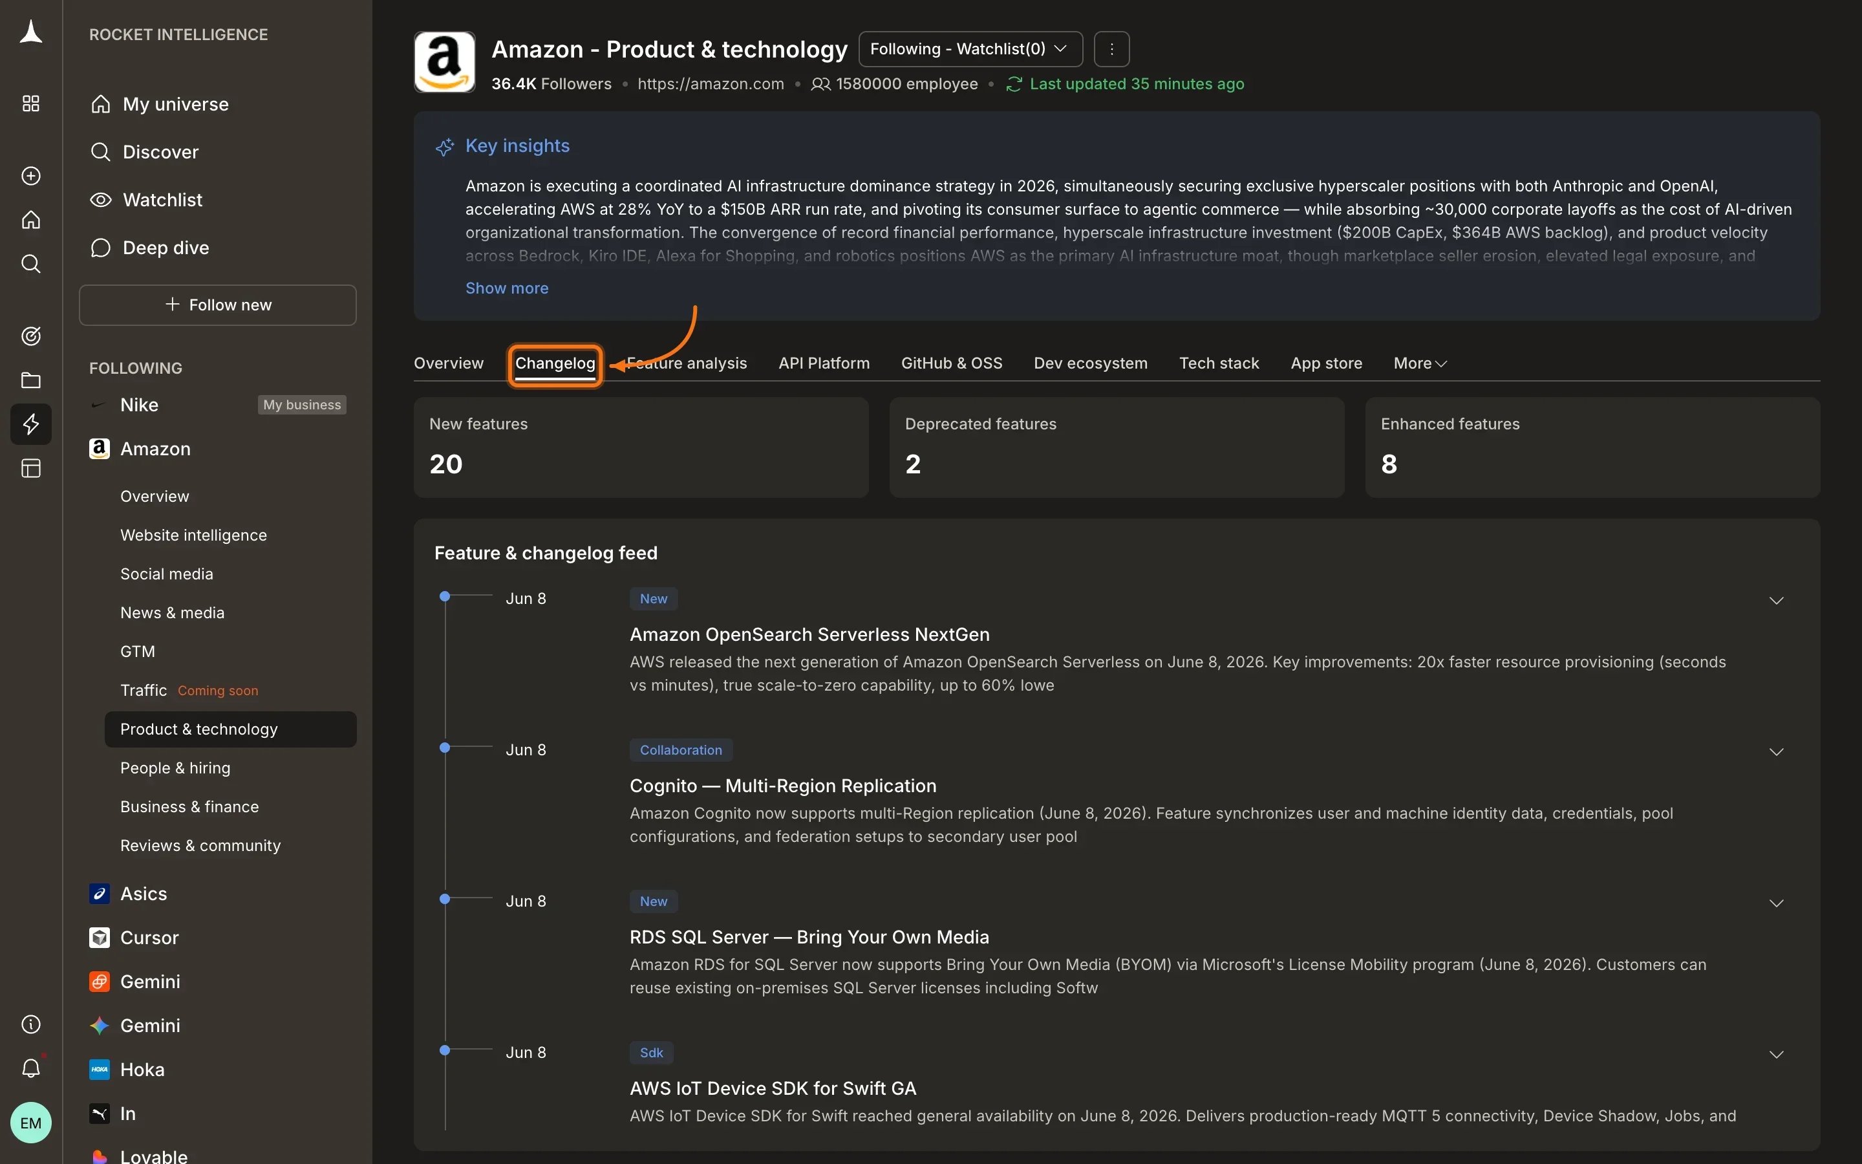The image size is (1862, 1164).
Task: Click the Sdk tag on the AWS IoT entry
Action: tap(651, 1052)
